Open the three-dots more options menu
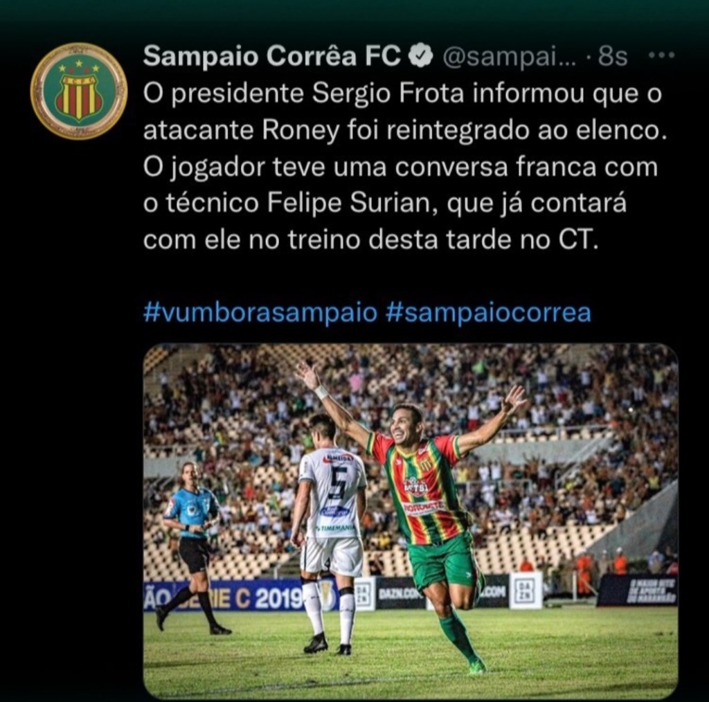Screen dimensions: 709x702 click(661, 55)
